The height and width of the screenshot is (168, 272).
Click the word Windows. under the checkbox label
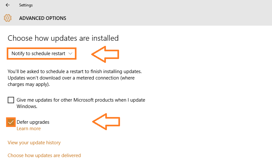27,106
